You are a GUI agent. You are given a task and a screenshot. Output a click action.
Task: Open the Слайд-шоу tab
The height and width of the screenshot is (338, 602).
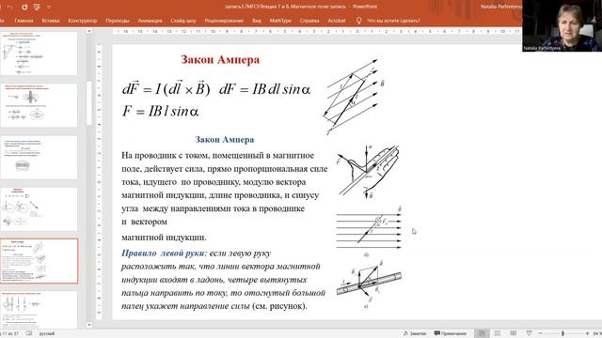pyautogui.click(x=183, y=21)
